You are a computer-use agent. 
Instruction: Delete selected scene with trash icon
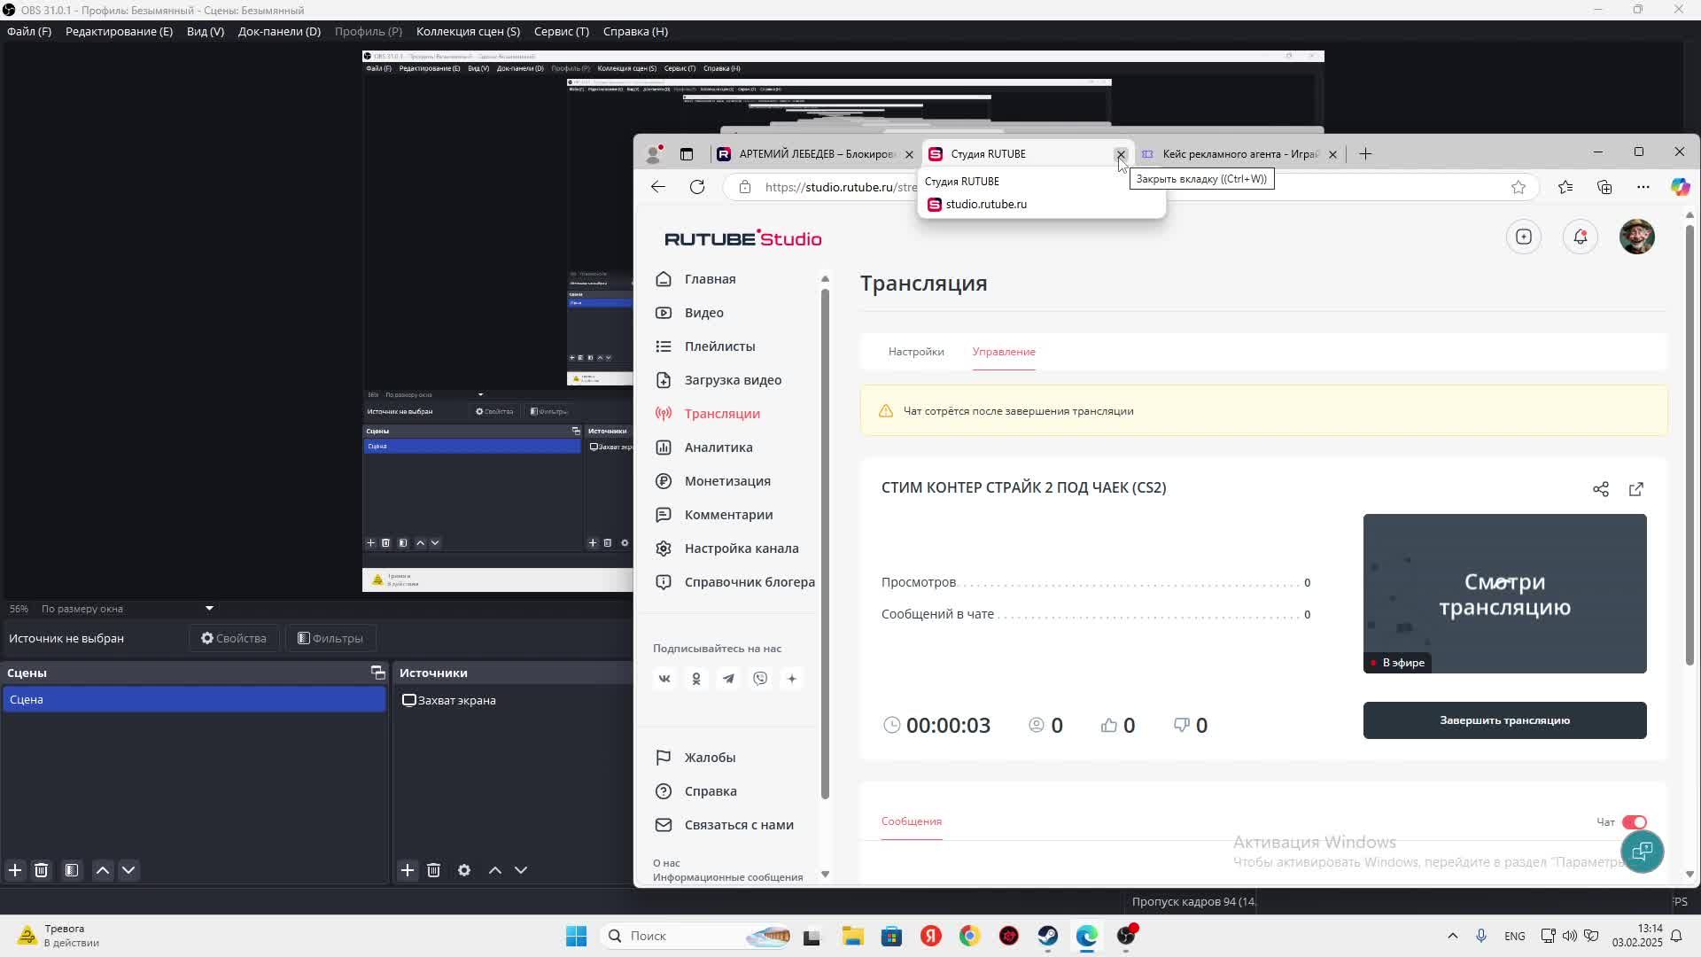pyautogui.click(x=41, y=870)
